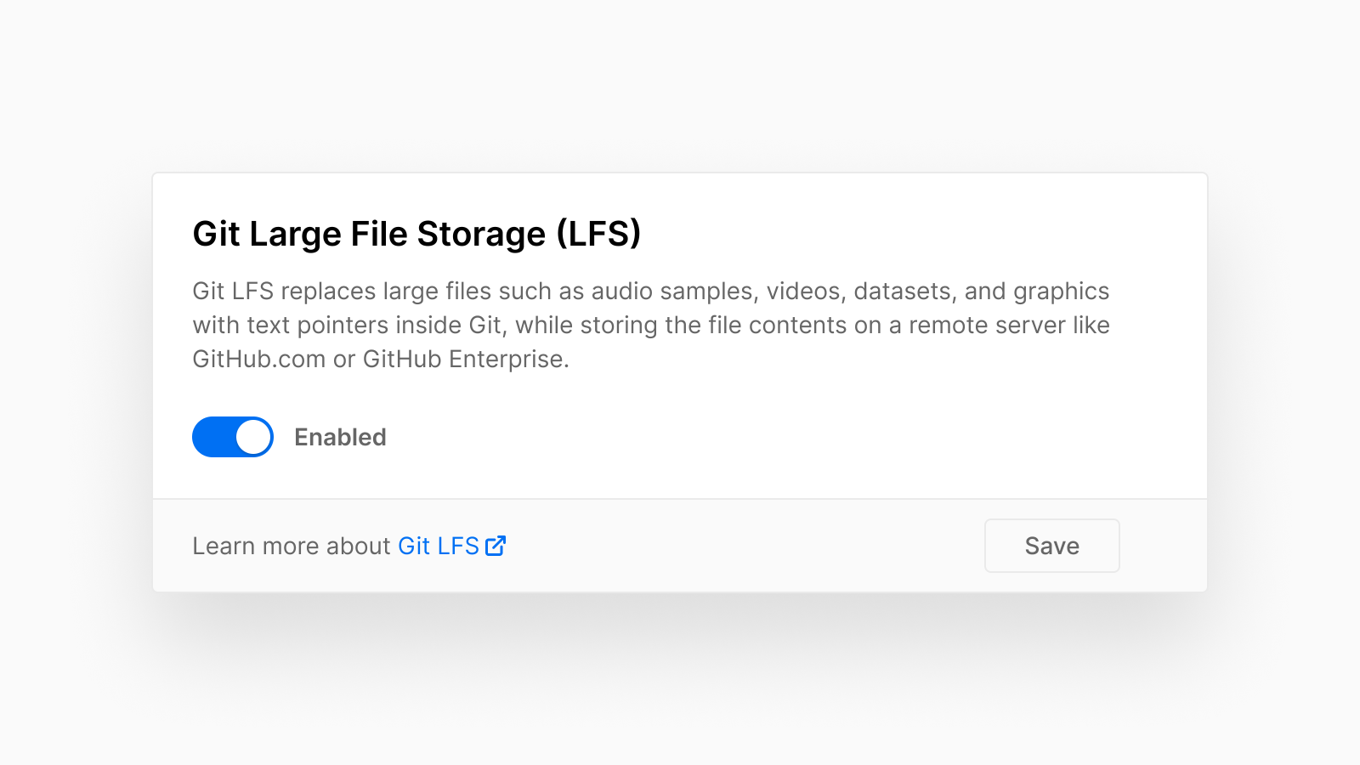The height and width of the screenshot is (765, 1360).
Task: Click the "Enabled" toggle label
Action: 340,437
